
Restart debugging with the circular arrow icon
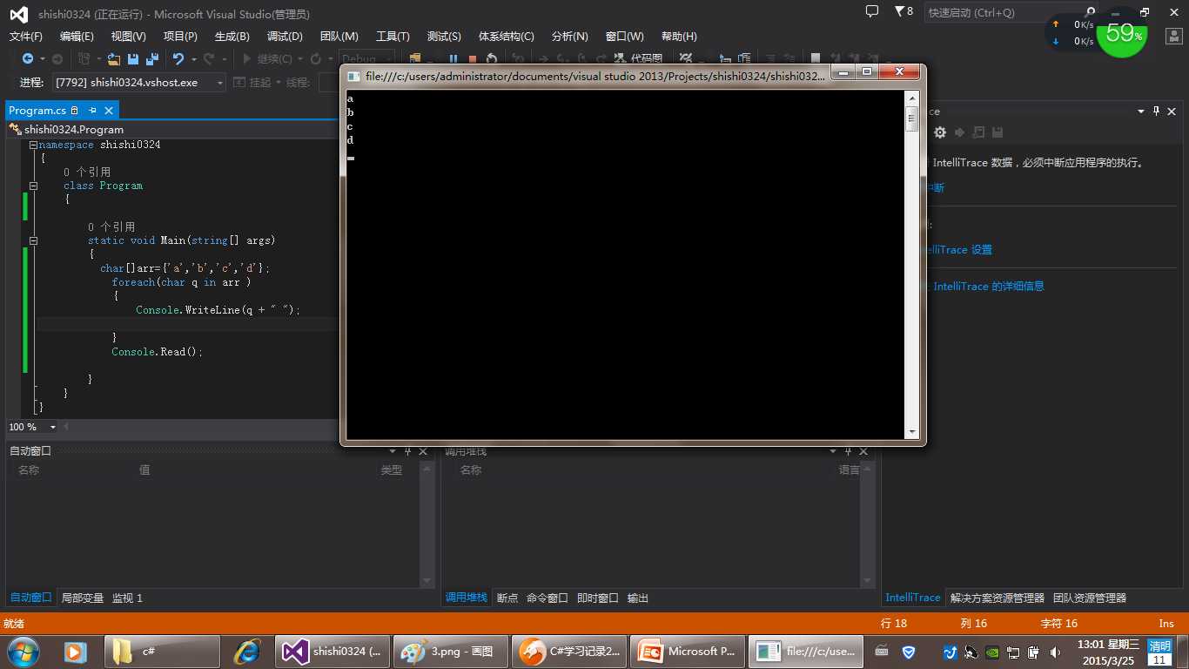click(492, 59)
